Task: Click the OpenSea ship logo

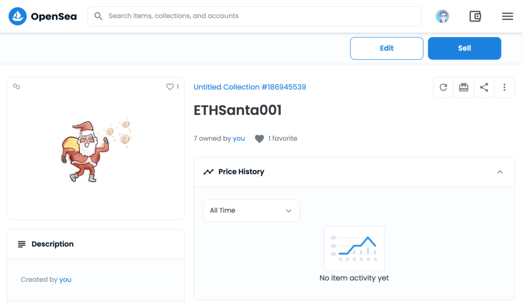Action: (x=17, y=16)
